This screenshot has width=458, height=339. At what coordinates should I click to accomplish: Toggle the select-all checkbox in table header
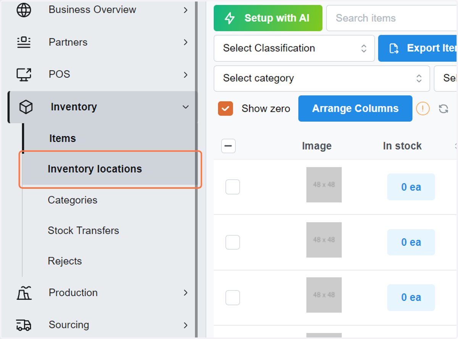[x=228, y=146]
